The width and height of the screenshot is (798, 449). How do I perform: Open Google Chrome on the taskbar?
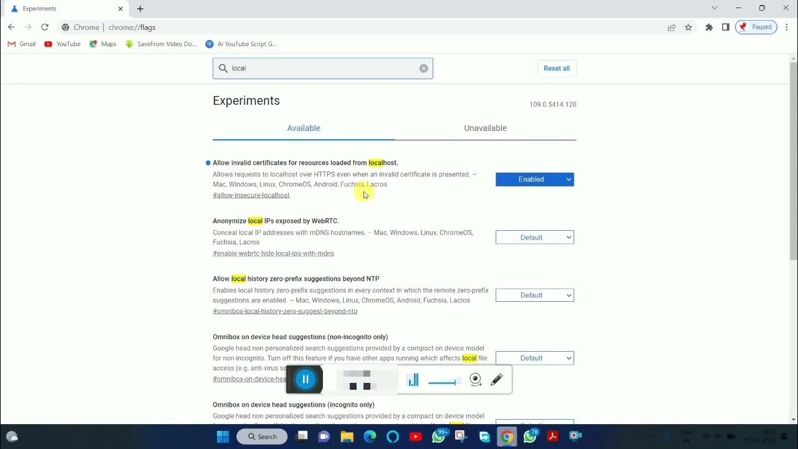[x=507, y=437]
